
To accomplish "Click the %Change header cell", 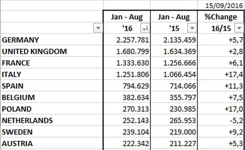I will pos(221,17).
